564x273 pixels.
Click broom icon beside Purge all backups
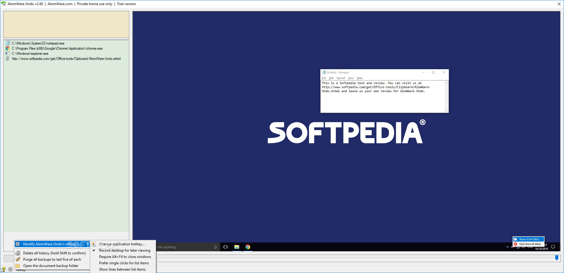(18, 259)
